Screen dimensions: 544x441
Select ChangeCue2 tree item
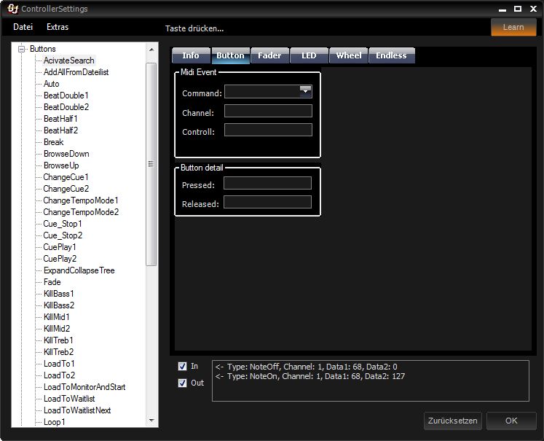(x=66, y=189)
